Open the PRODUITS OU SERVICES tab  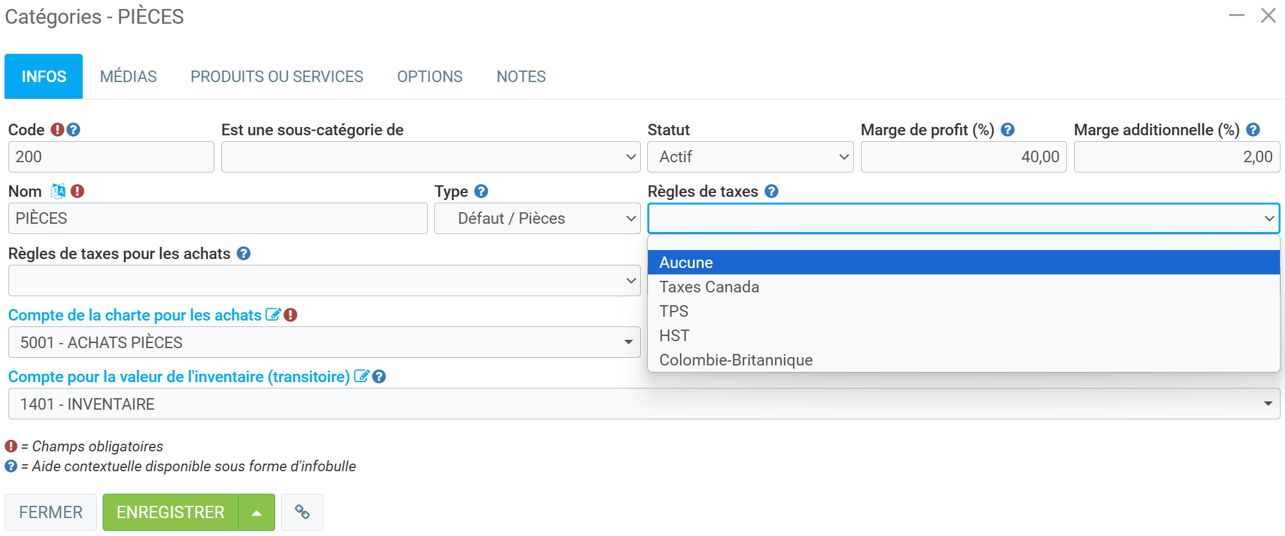tap(277, 76)
